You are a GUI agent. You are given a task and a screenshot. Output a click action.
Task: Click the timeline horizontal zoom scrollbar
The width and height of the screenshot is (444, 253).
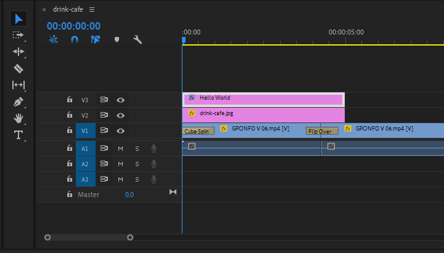click(x=89, y=238)
